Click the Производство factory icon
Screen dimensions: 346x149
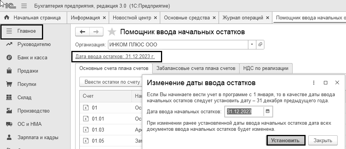point(9,111)
